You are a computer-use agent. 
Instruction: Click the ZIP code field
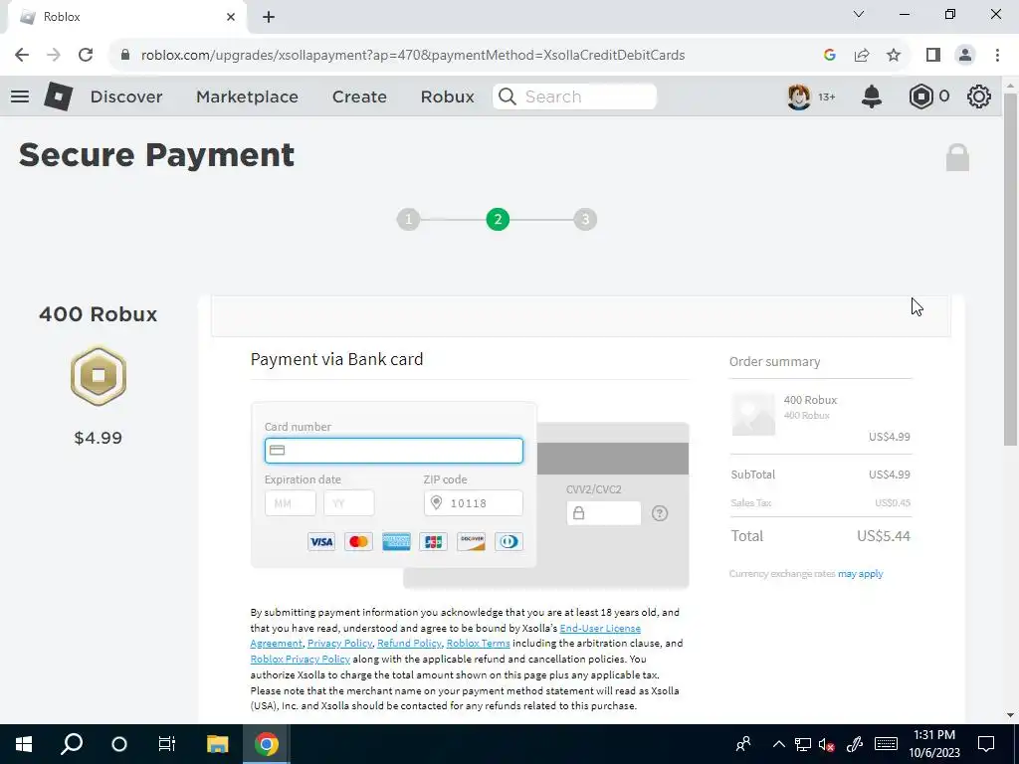473,502
